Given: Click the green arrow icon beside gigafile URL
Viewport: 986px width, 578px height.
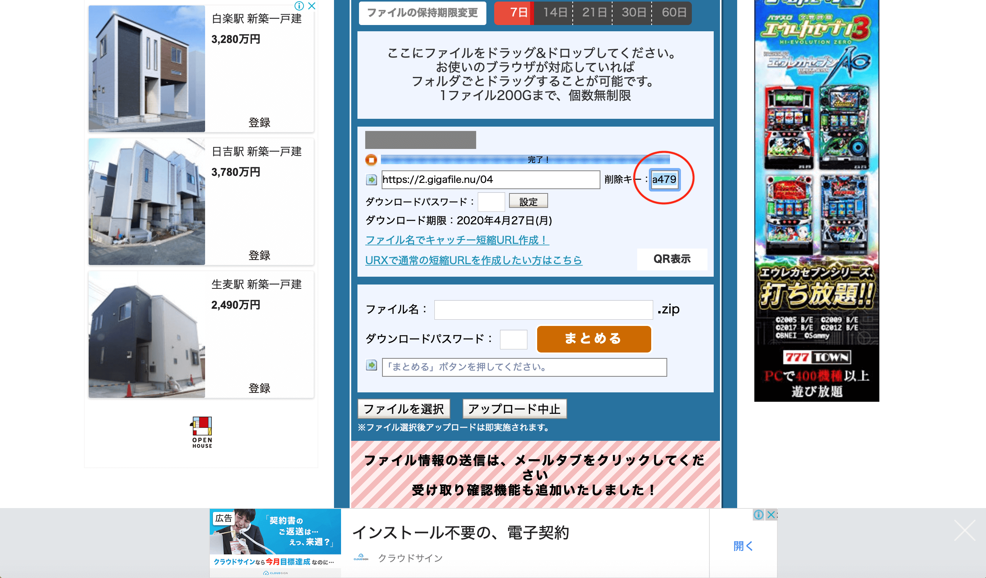Looking at the screenshot, I should point(371,180).
